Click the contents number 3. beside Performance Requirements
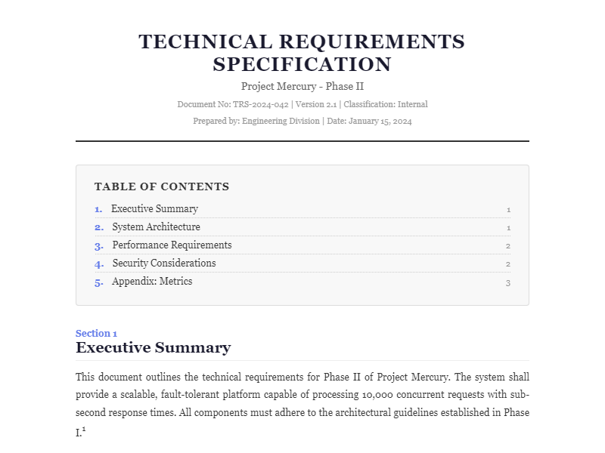The height and width of the screenshot is (453, 605). pyautogui.click(x=99, y=245)
